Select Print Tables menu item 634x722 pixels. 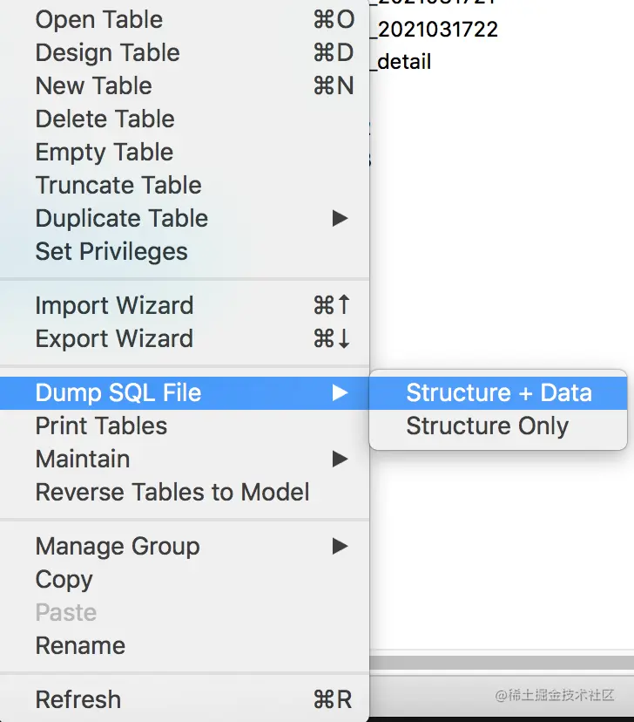[x=101, y=426]
